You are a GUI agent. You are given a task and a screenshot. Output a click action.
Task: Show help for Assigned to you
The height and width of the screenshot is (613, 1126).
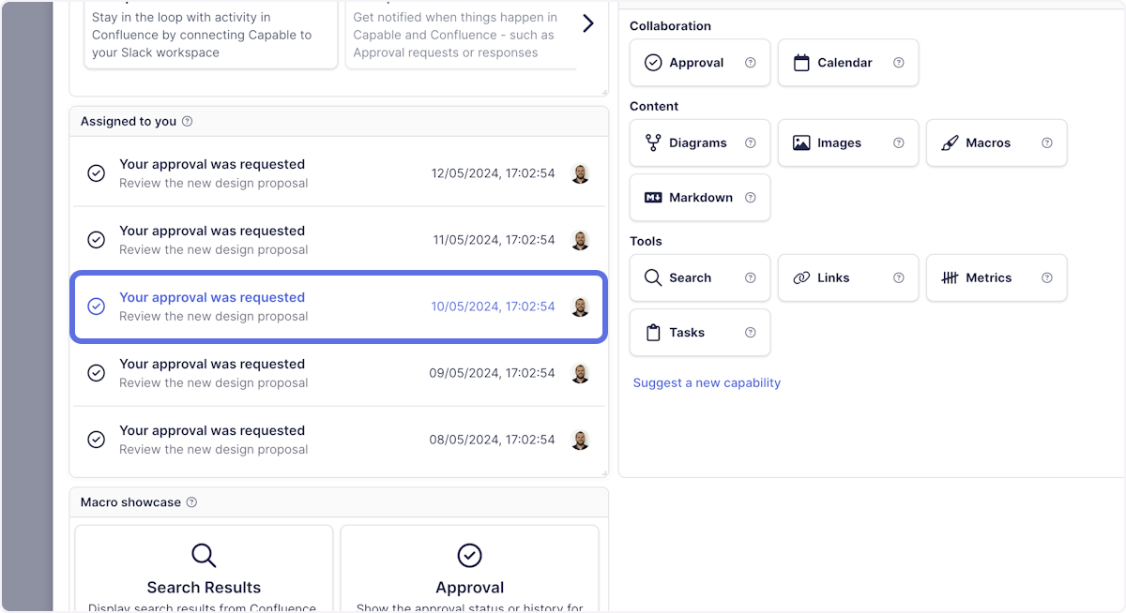(x=187, y=122)
